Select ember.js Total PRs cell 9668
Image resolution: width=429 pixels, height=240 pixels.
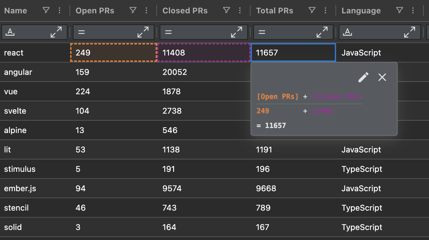tap(293, 188)
